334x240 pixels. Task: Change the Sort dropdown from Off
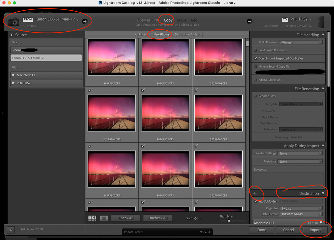coord(197,218)
